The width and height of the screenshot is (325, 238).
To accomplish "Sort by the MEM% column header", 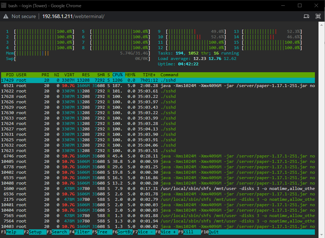I will pyautogui.click(x=130, y=75).
